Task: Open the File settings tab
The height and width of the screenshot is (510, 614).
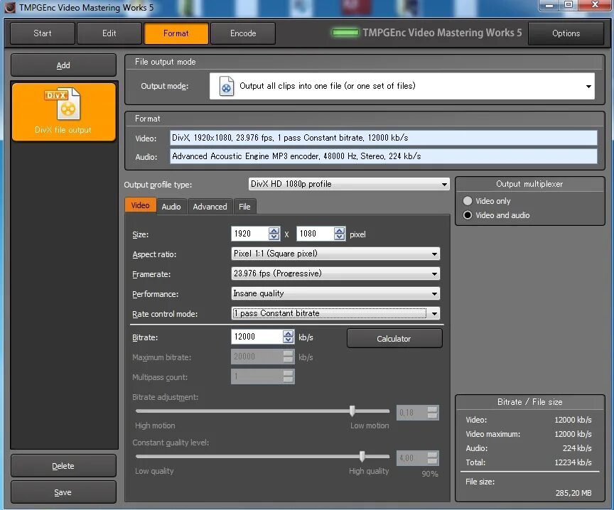Action: (x=244, y=207)
